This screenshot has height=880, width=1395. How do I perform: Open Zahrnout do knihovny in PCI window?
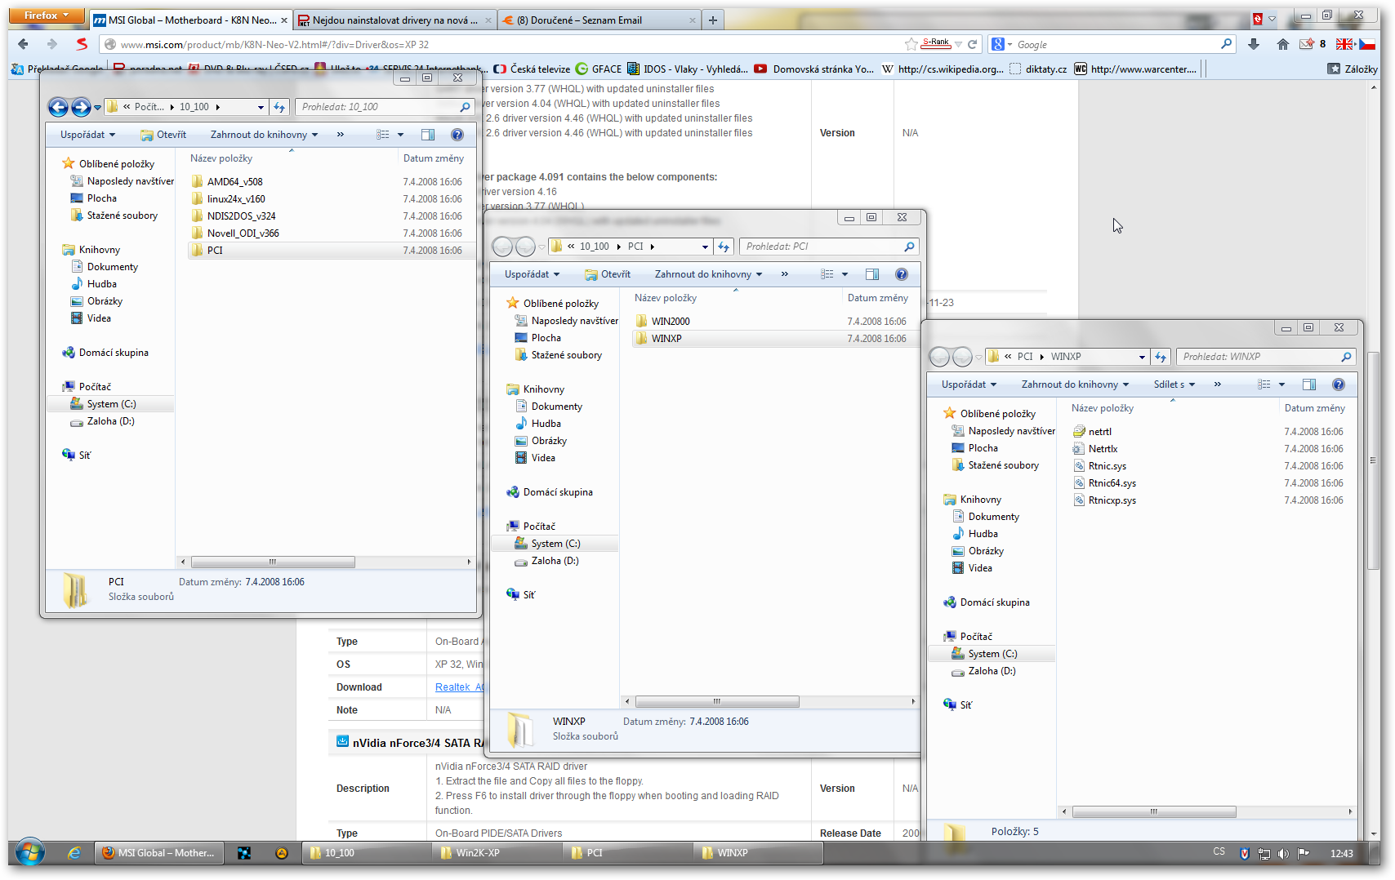[x=708, y=274]
